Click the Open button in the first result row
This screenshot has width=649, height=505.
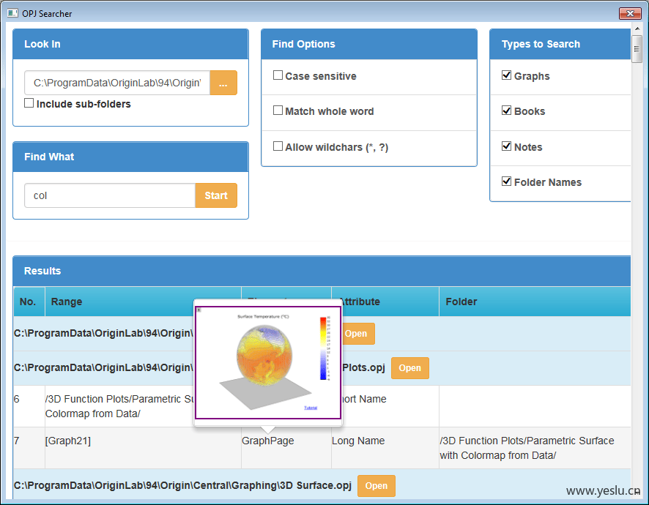click(x=358, y=333)
